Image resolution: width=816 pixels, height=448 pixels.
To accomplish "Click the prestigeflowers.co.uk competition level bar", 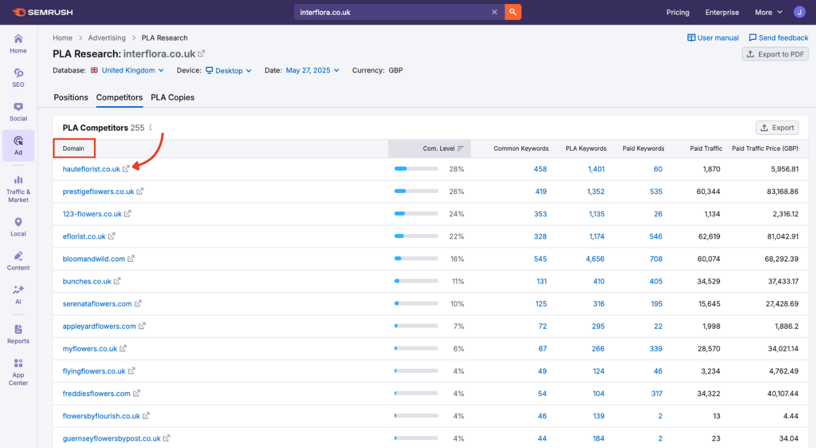I will (x=416, y=191).
